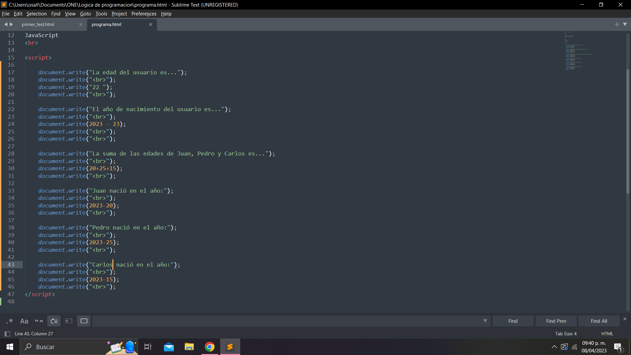Click the Find All button

point(598,321)
